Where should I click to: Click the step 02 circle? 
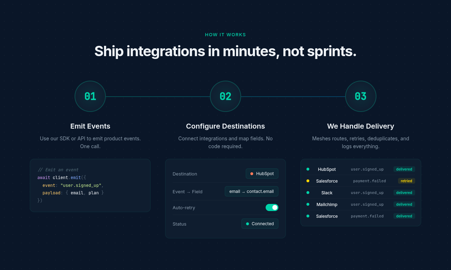(225, 96)
